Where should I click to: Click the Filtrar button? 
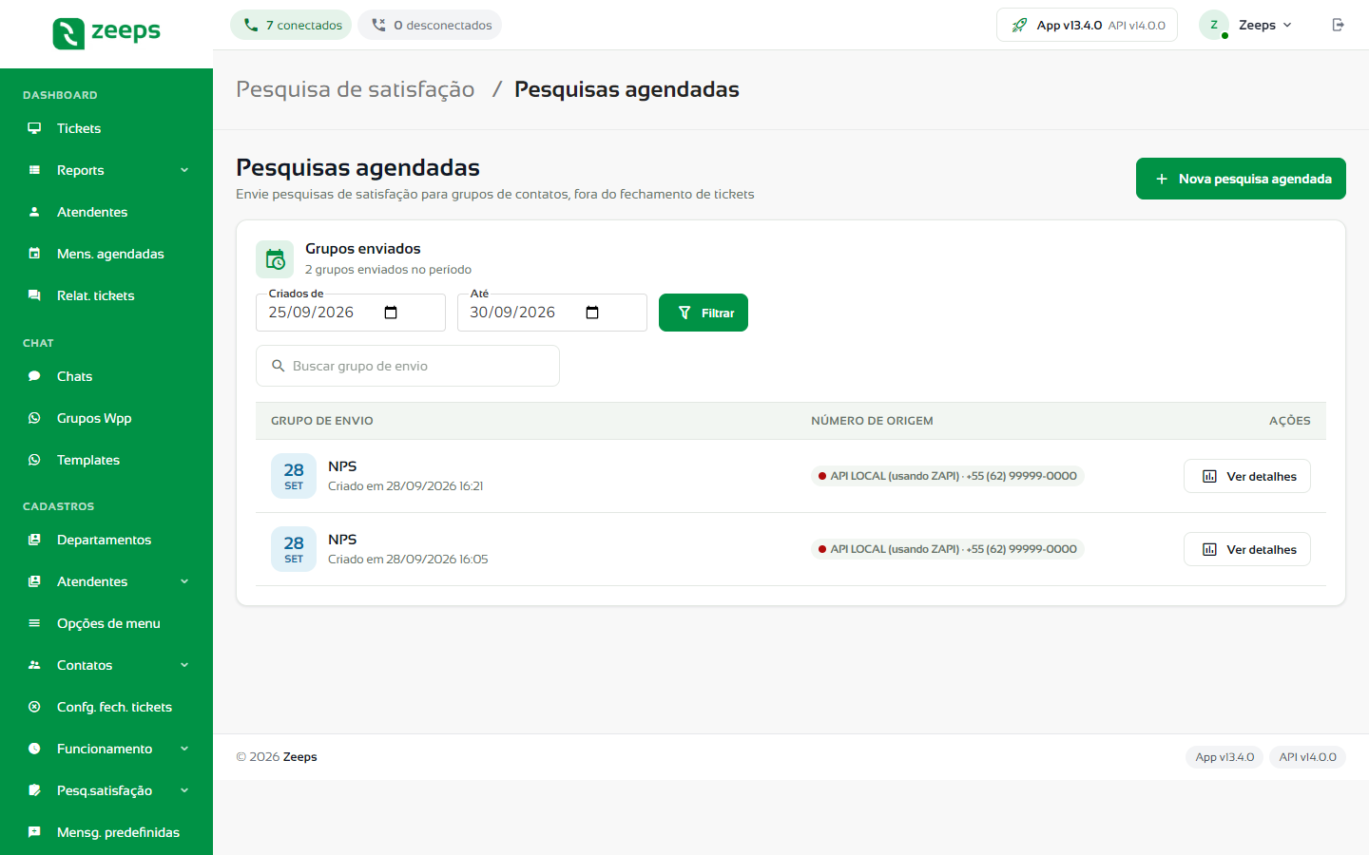(x=704, y=313)
